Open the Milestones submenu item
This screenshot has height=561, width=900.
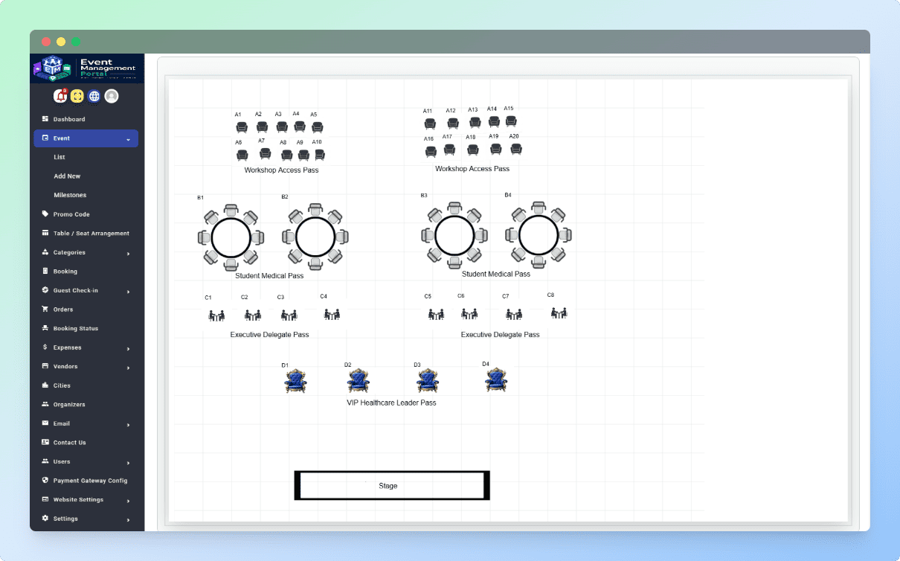coord(70,195)
